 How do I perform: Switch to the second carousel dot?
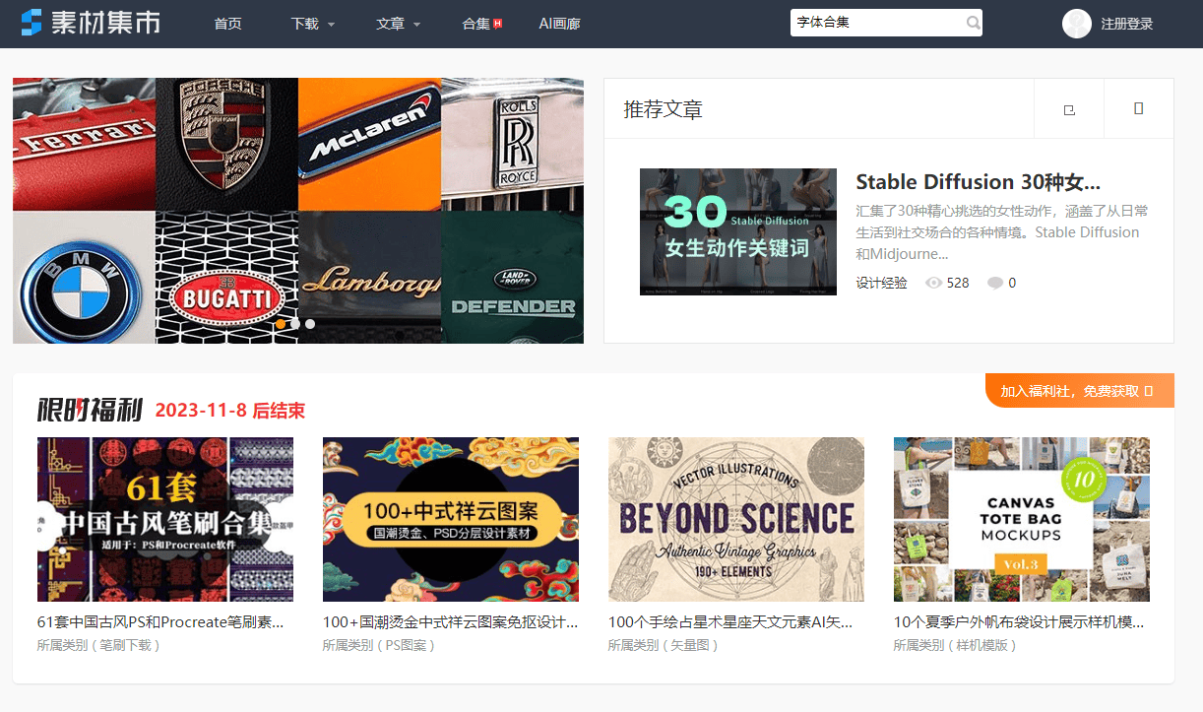[295, 324]
